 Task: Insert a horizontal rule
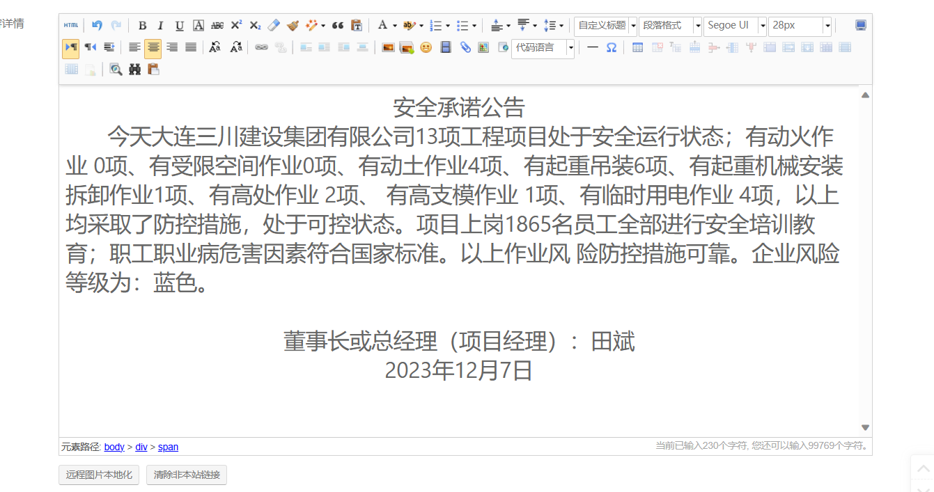[x=592, y=47]
